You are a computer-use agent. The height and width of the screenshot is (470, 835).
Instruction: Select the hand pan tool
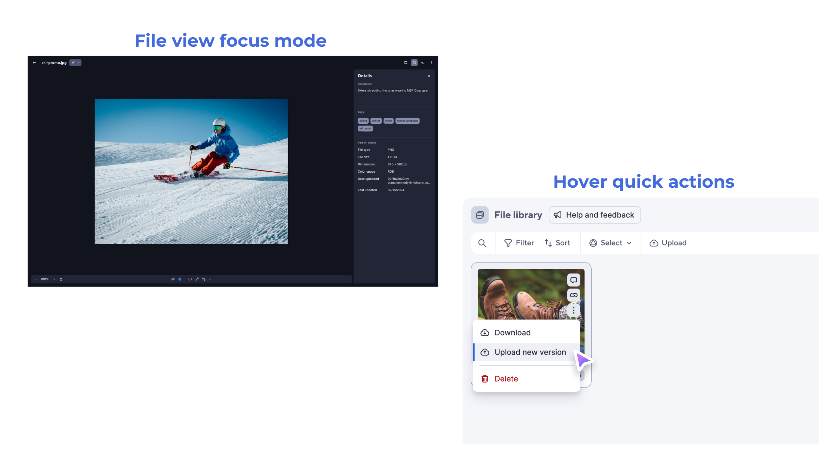[61, 279]
